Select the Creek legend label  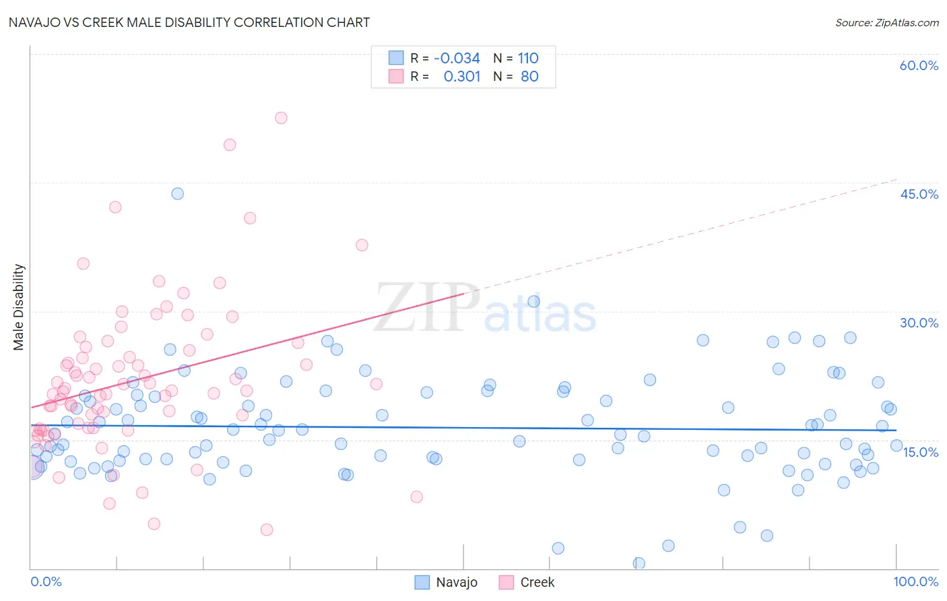pos(537,582)
